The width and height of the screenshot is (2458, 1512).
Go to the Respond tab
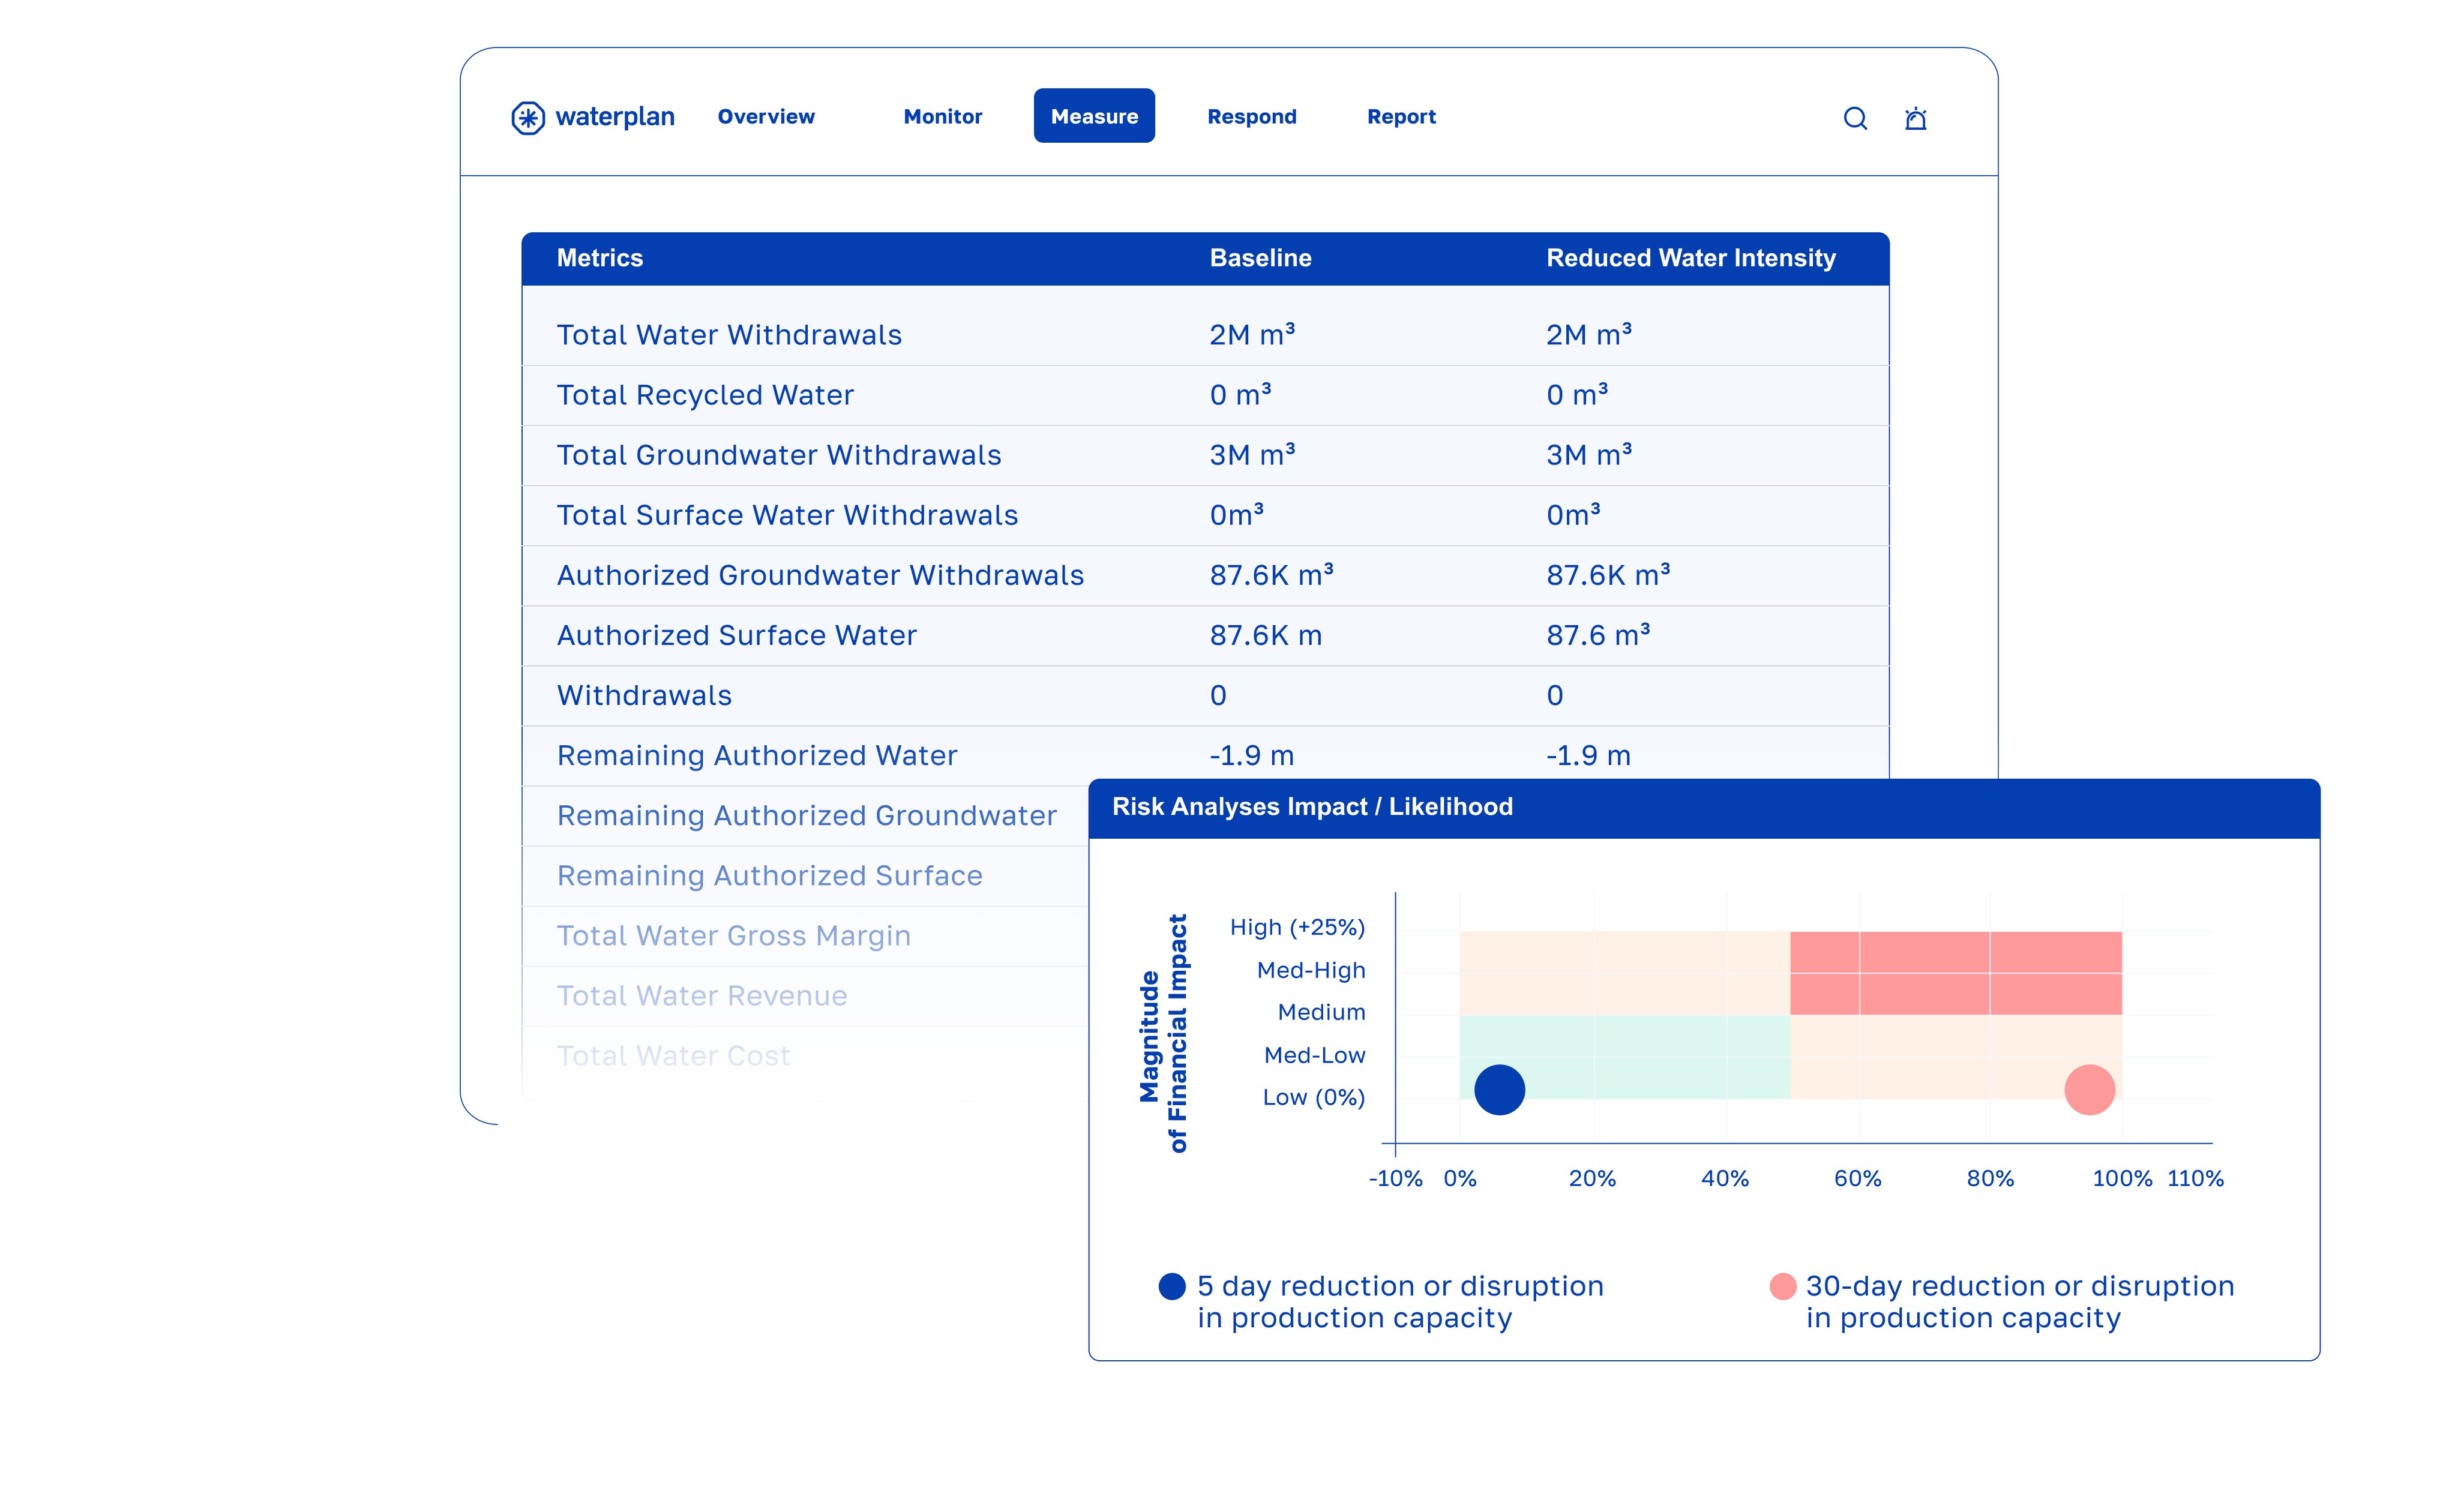pyautogui.click(x=1251, y=117)
